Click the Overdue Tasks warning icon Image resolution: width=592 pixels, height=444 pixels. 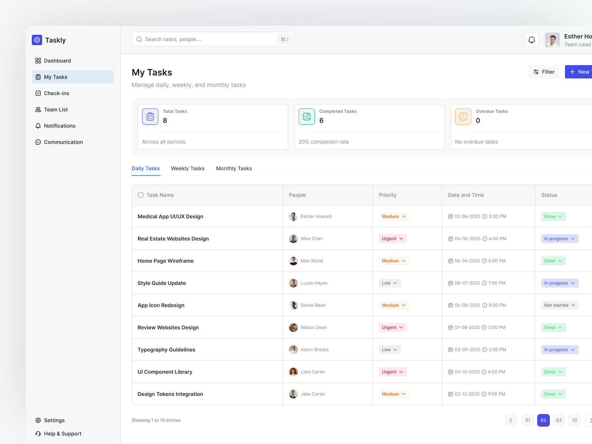[x=463, y=117]
